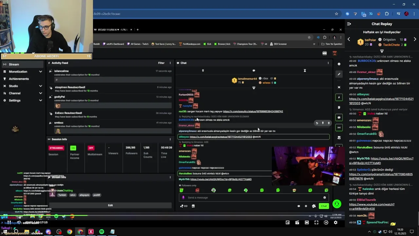Click the green headset support button

[x=337, y=204]
